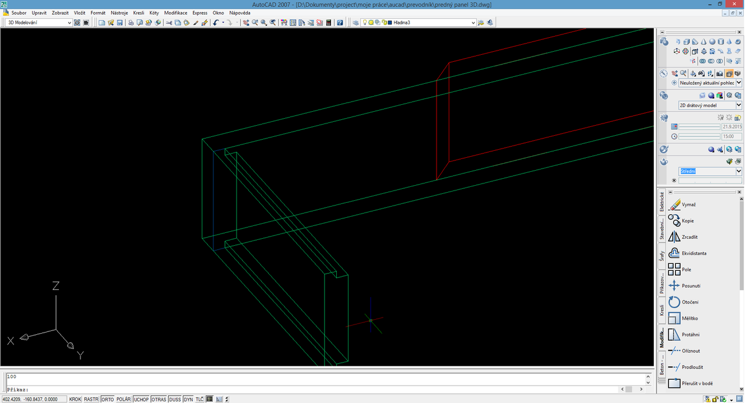Create a cone from the 3D panel
Image resolution: width=746 pixels, height=403 pixels.
tap(703, 42)
